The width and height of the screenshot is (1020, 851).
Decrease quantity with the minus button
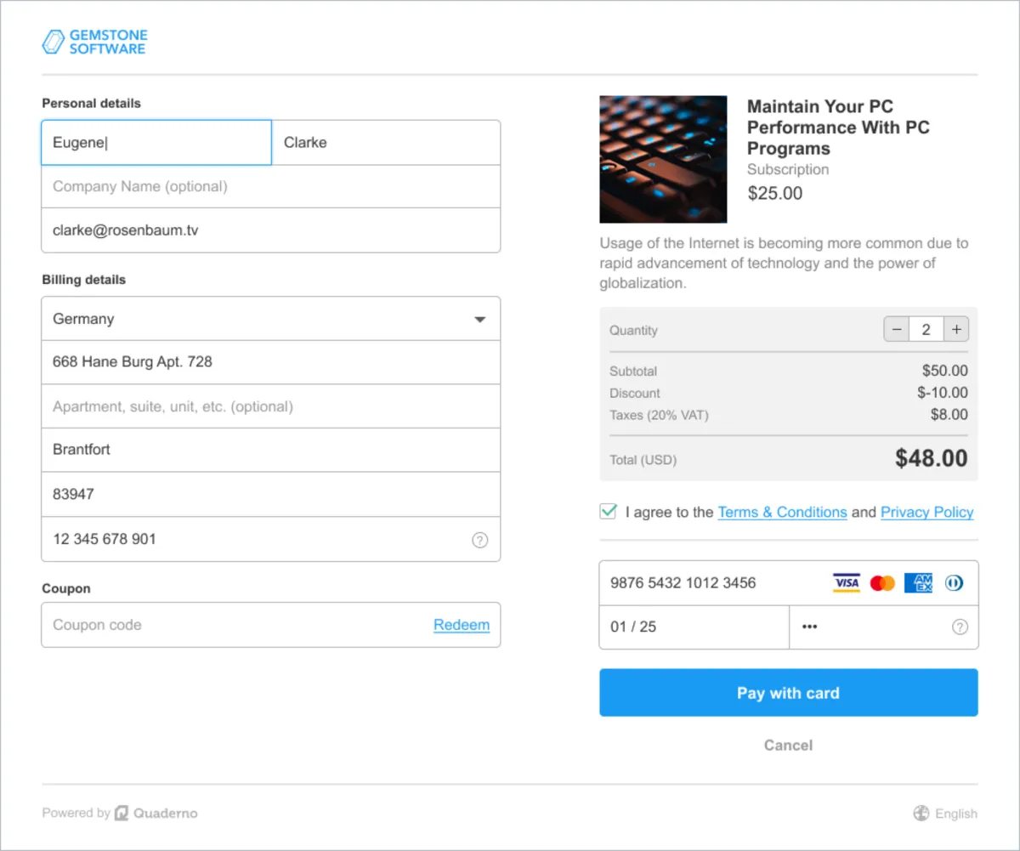[x=897, y=330]
